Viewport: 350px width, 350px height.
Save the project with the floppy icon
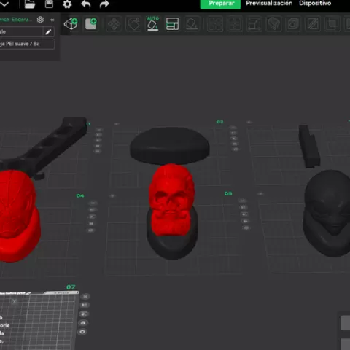click(49, 4)
